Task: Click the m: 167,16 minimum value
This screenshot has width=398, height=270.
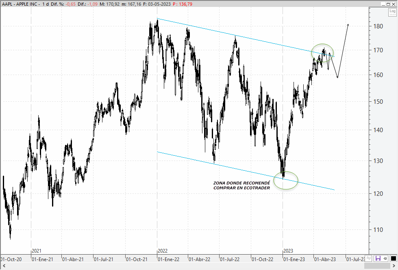Action: click(131, 4)
